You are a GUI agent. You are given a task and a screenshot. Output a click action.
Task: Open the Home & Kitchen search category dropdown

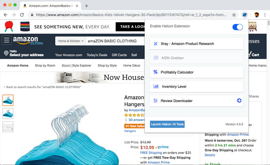[x=71, y=41]
